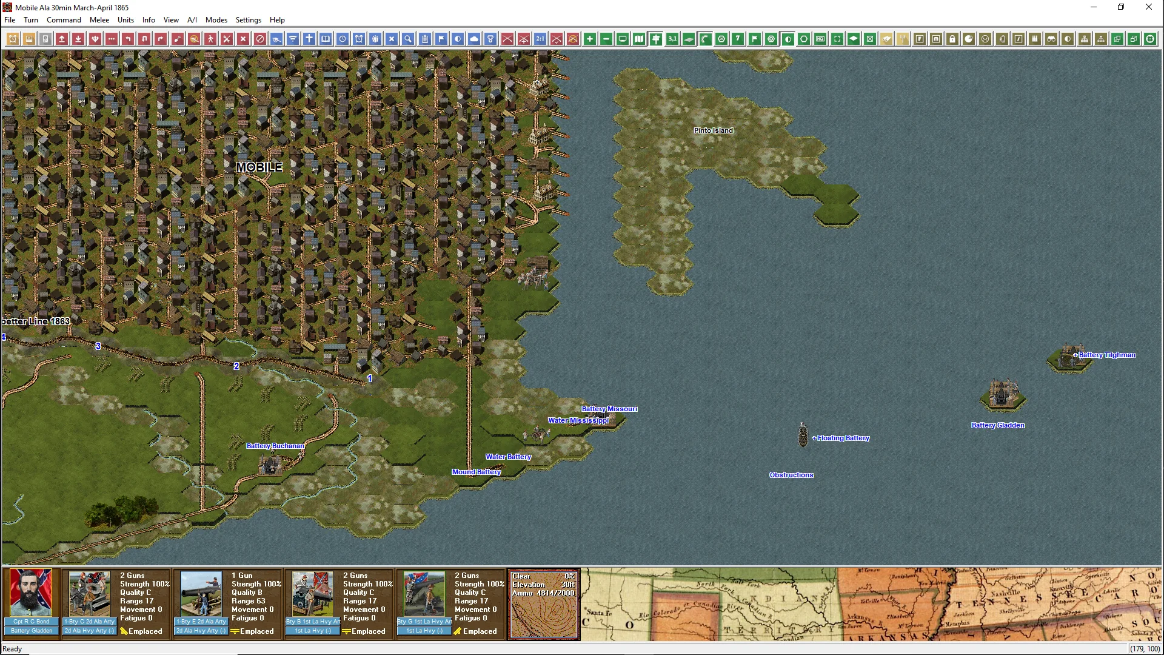Open the Command menu
The height and width of the screenshot is (655, 1164).
64,20
